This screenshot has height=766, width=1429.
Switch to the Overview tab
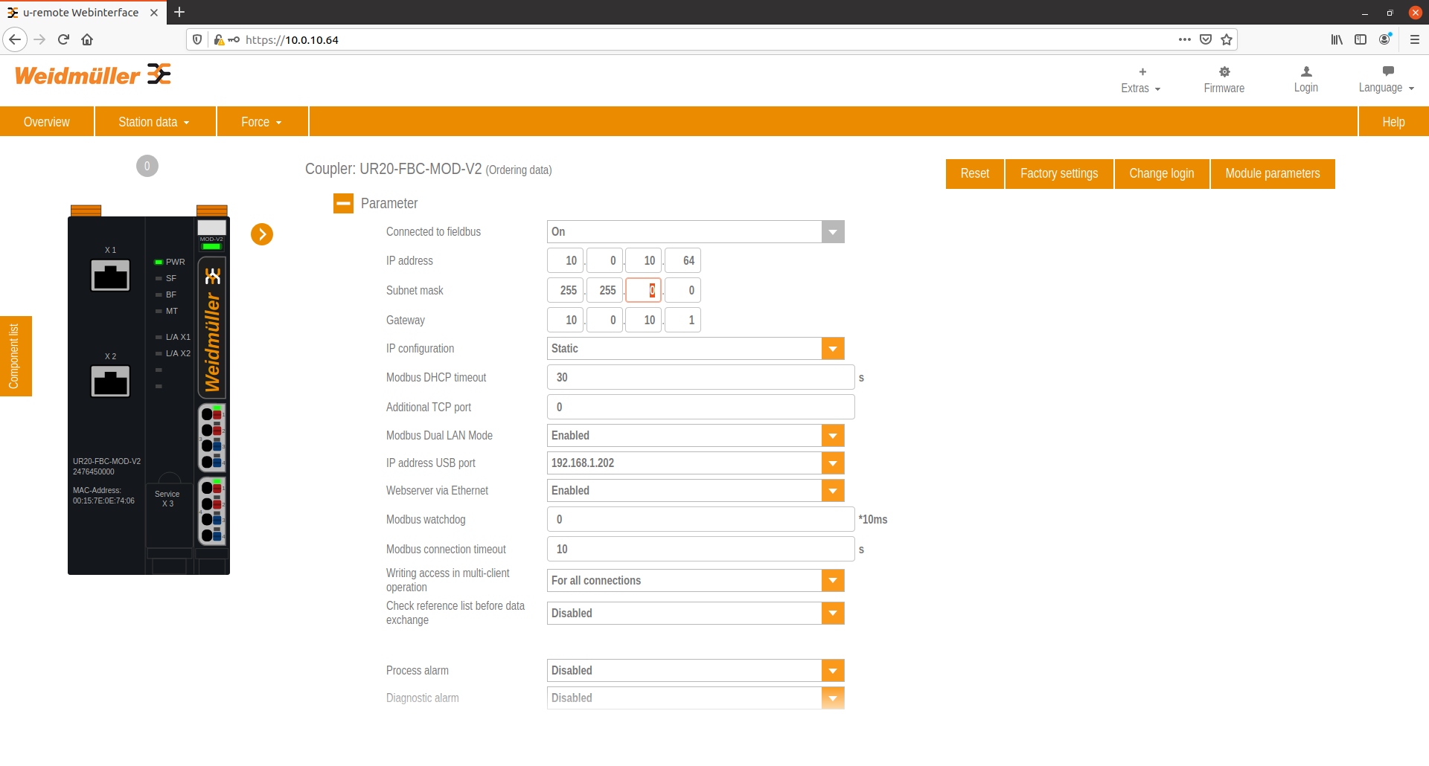pyautogui.click(x=47, y=122)
